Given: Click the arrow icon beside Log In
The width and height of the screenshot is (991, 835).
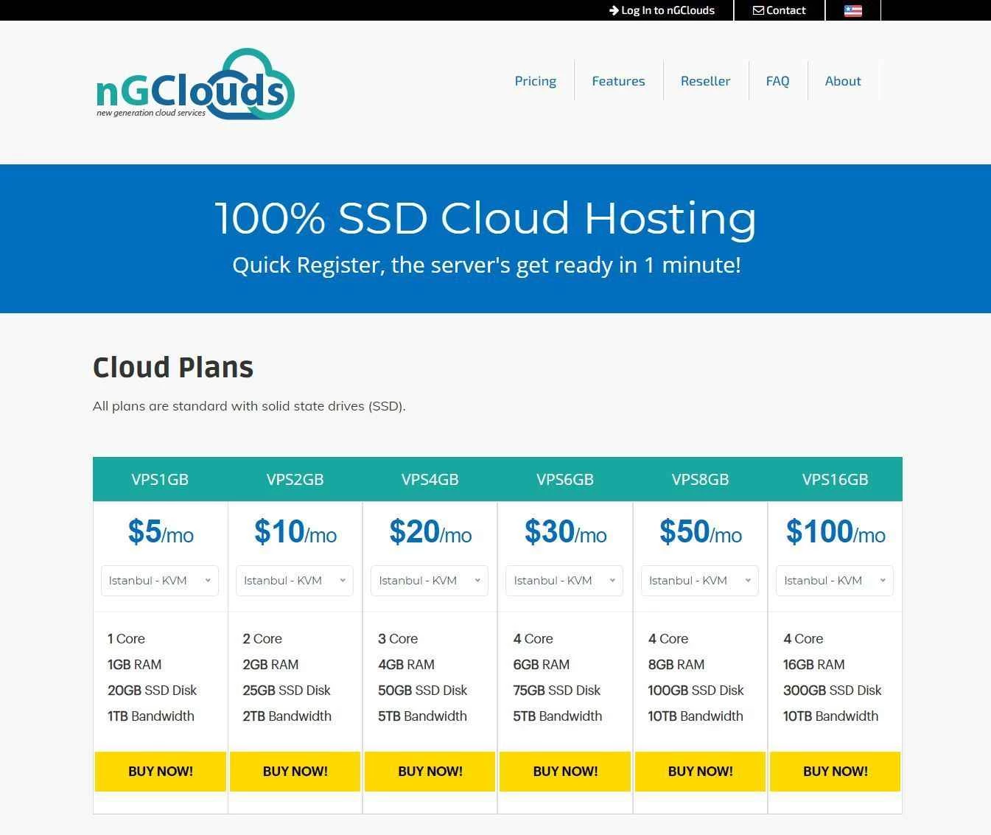Looking at the screenshot, I should (x=614, y=10).
